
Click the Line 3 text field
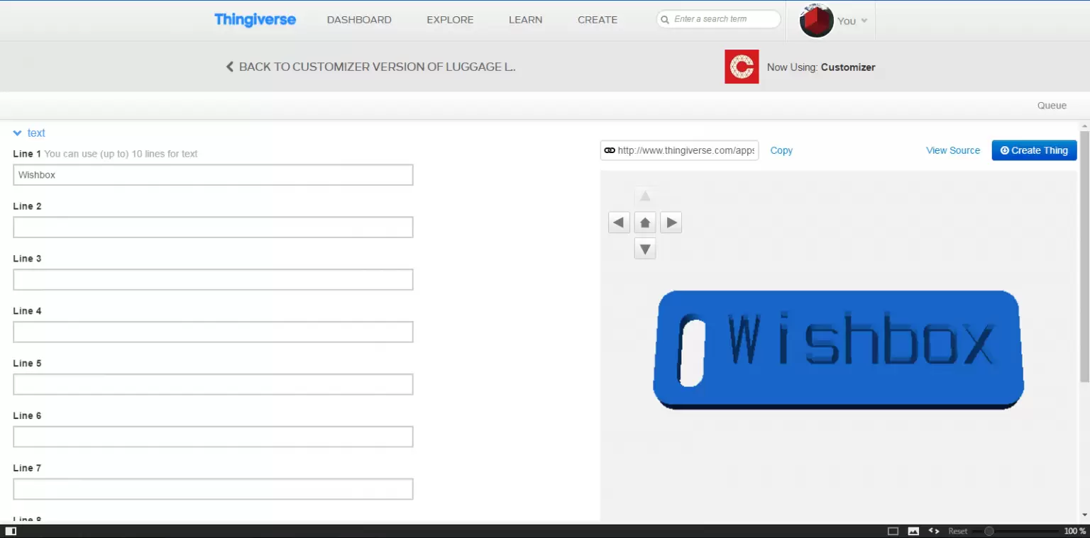point(213,280)
